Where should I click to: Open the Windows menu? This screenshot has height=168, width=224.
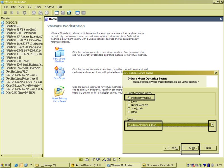coord(49,7)
